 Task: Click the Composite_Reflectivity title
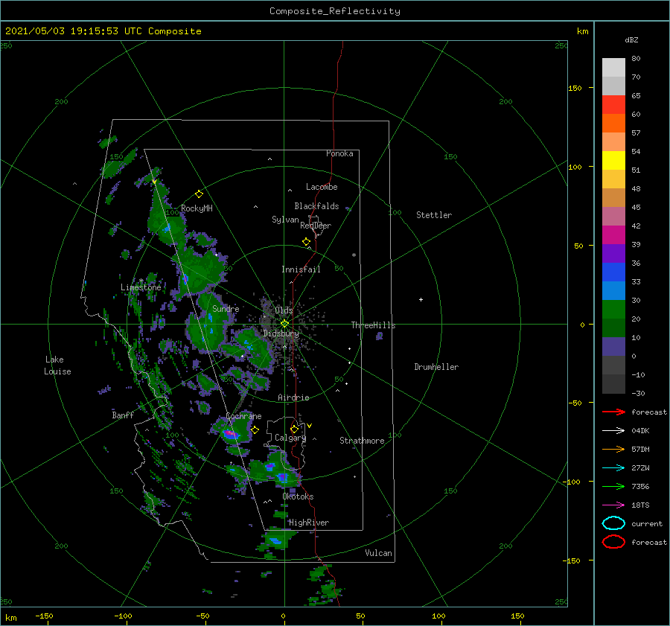coord(335,11)
